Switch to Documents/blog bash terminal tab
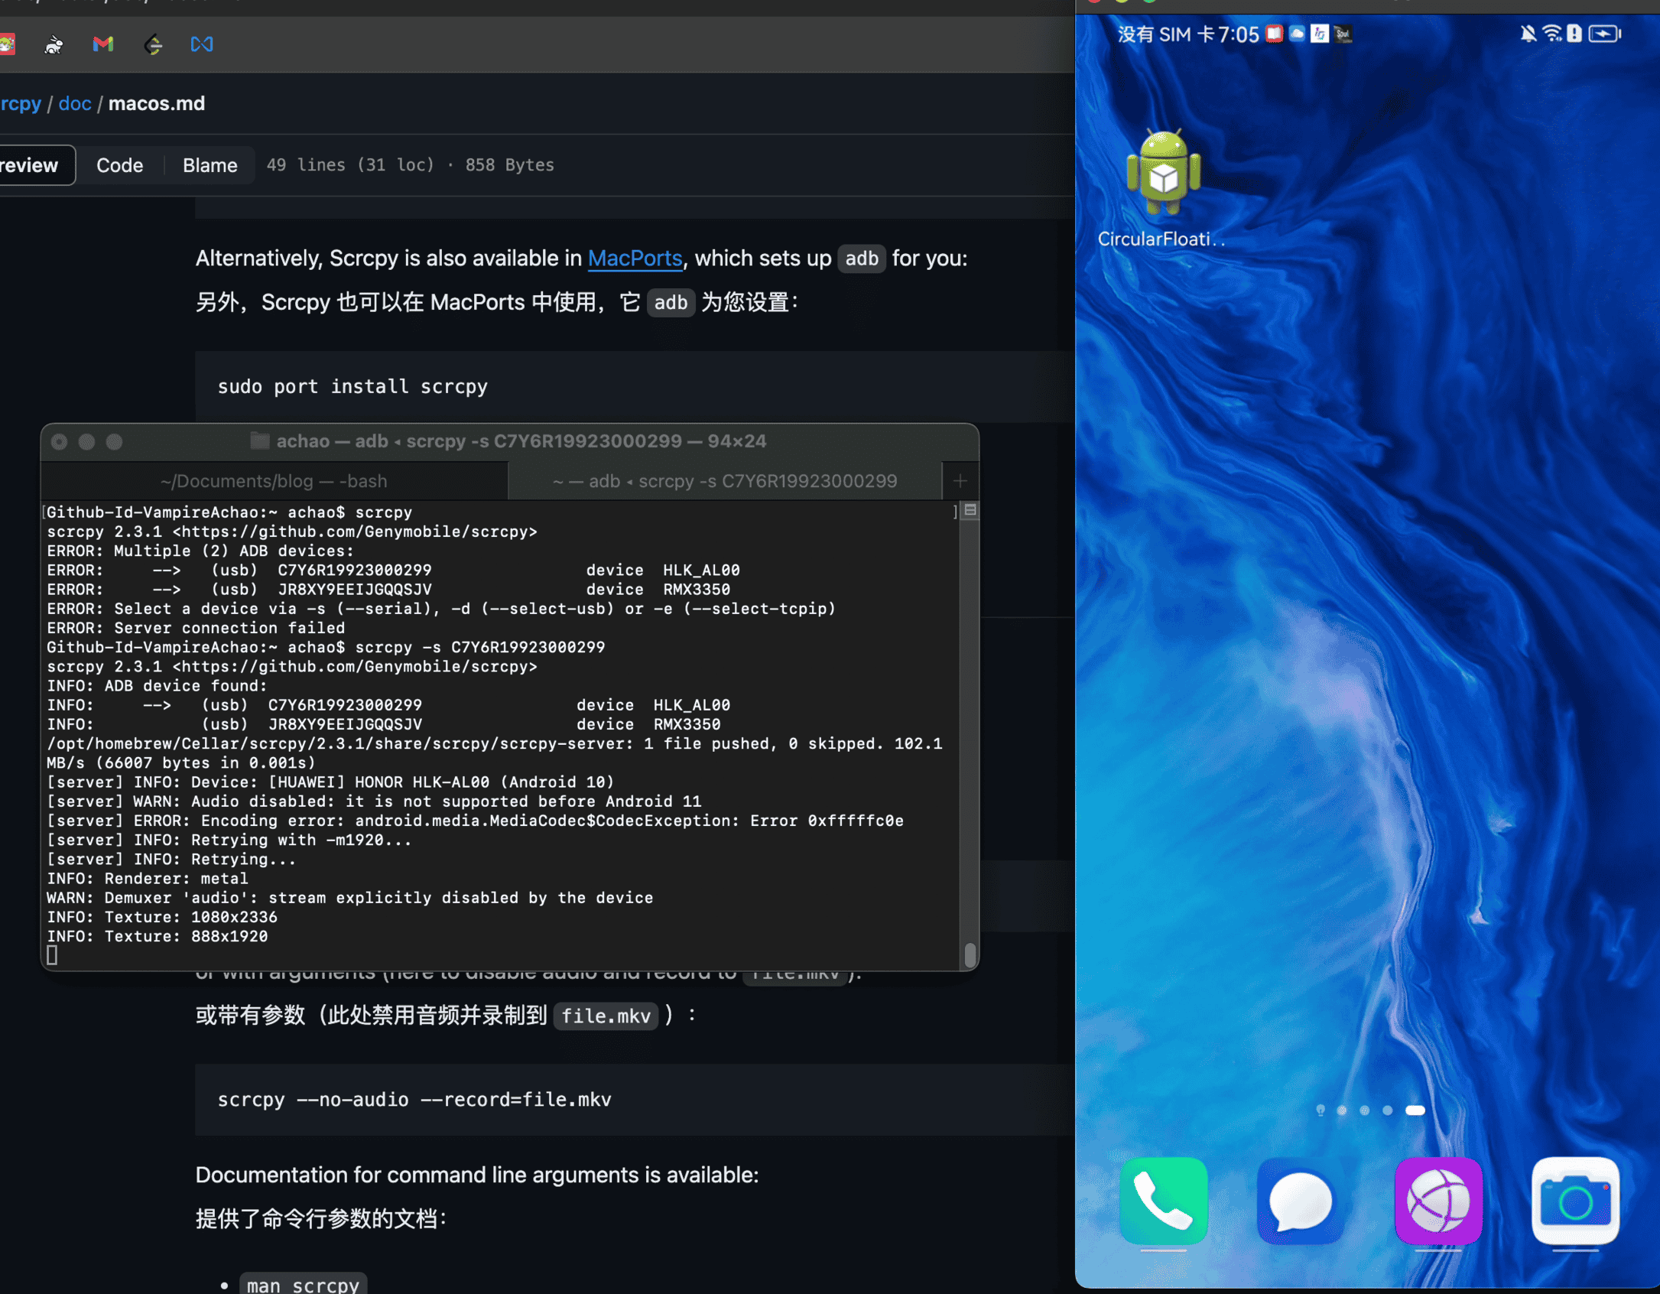The width and height of the screenshot is (1660, 1294). point(274,481)
